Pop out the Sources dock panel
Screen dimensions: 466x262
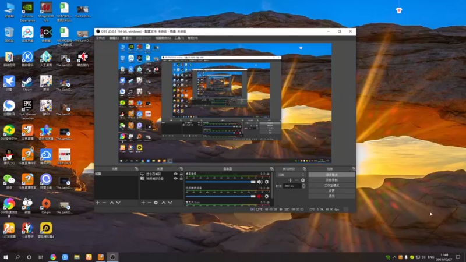(x=181, y=169)
